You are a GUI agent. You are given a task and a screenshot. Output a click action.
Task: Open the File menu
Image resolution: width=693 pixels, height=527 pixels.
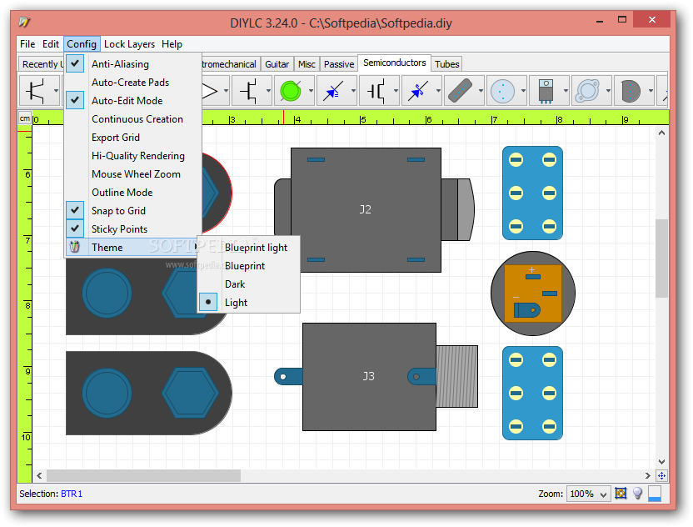tap(27, 44)
